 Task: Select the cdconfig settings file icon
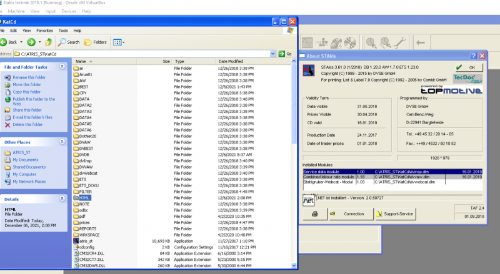(x=76, y=247)
